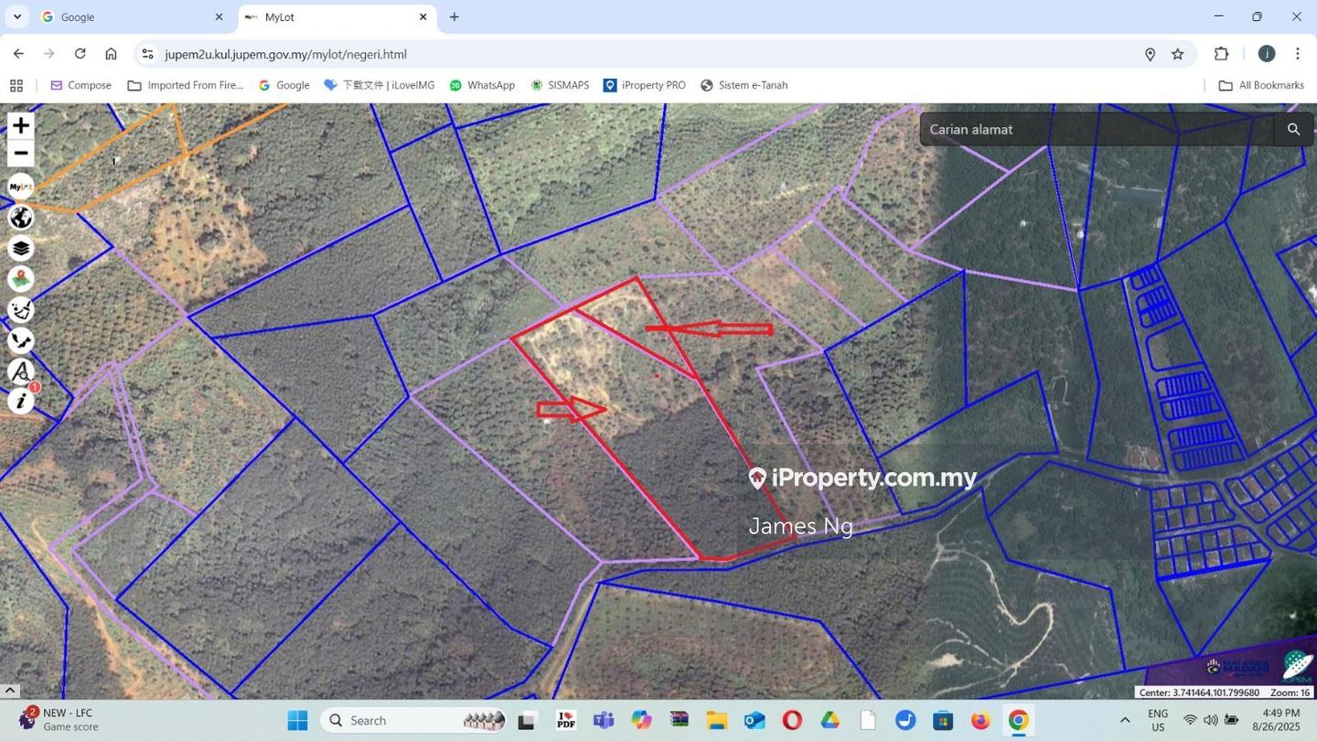1317x741 pixels.
Task: Clear map drawings with the broom tool
Action: point(20,310)
